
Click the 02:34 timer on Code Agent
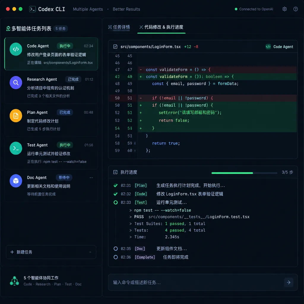88,46
